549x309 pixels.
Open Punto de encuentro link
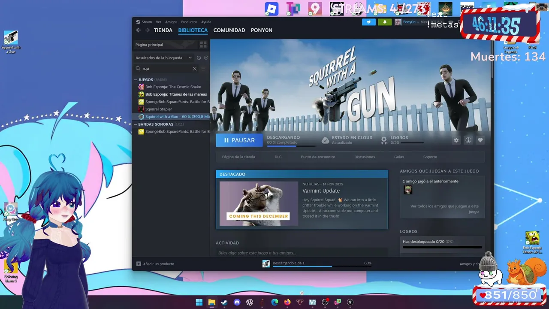pyautogui.click(x=318, y=157)
